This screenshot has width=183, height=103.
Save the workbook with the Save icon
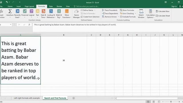1,2
